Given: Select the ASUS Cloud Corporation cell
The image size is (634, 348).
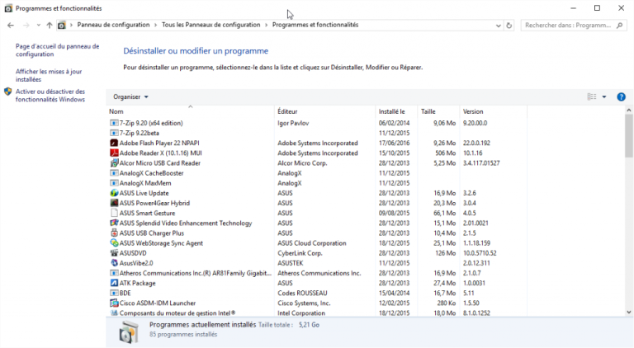Looking at the screenshot, I should pyautogui.click(x=312, y=243).
